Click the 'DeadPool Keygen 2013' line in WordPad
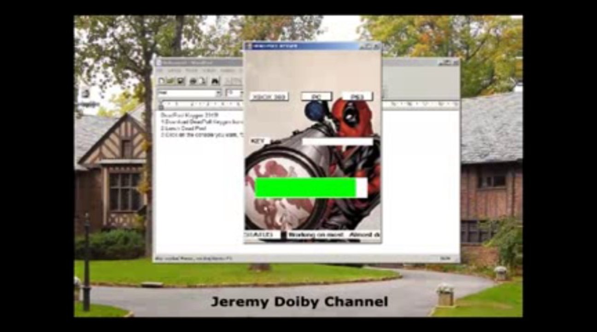597x332 pixels. pos(190,114)
